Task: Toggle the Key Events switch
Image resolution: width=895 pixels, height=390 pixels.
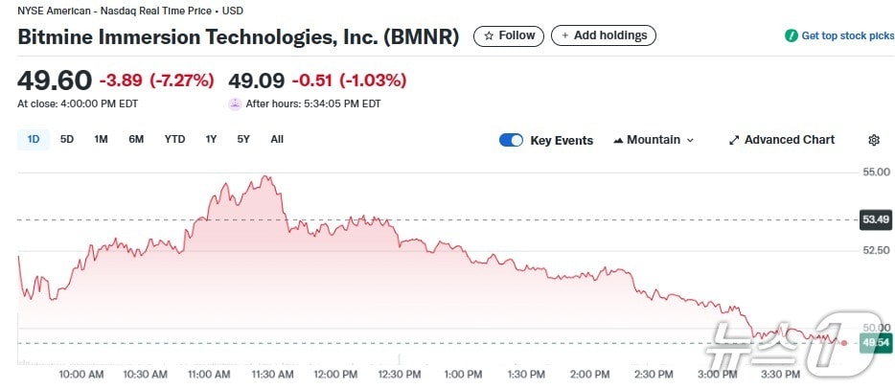Action: tap(512, 140)
